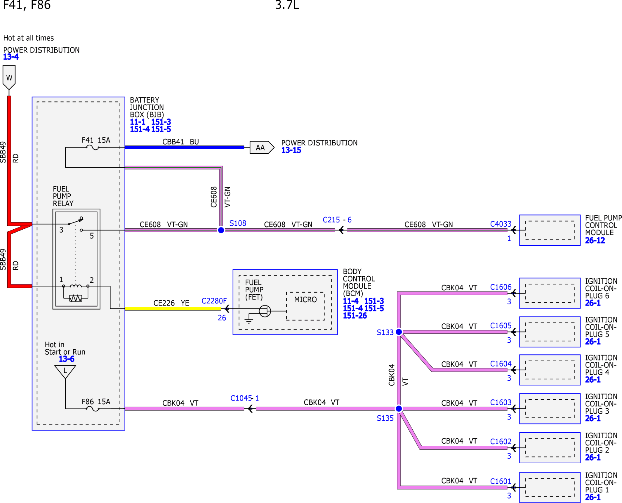Image resolution: width=622 pixels, height=503 pixels.
Task: Select the C1604 connector label
Action: [501, 364]
